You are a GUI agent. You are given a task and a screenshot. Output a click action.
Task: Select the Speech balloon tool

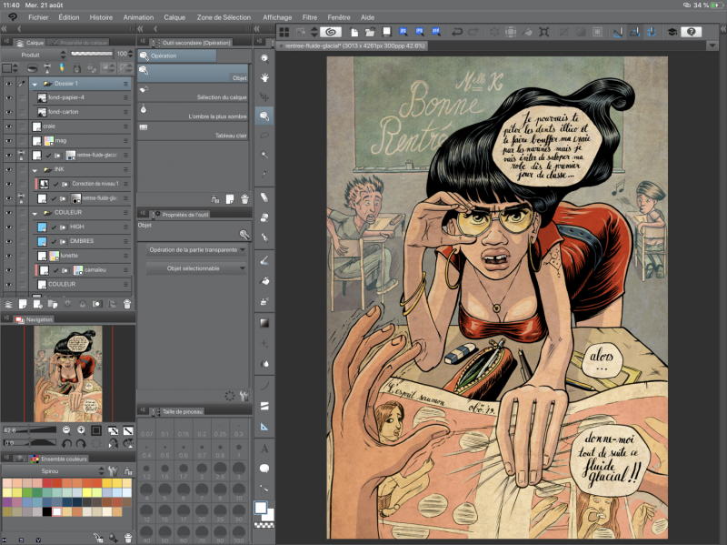pos(264,468)
